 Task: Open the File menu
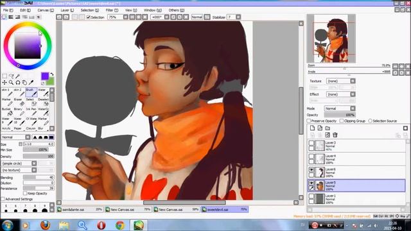coord(8,10)
